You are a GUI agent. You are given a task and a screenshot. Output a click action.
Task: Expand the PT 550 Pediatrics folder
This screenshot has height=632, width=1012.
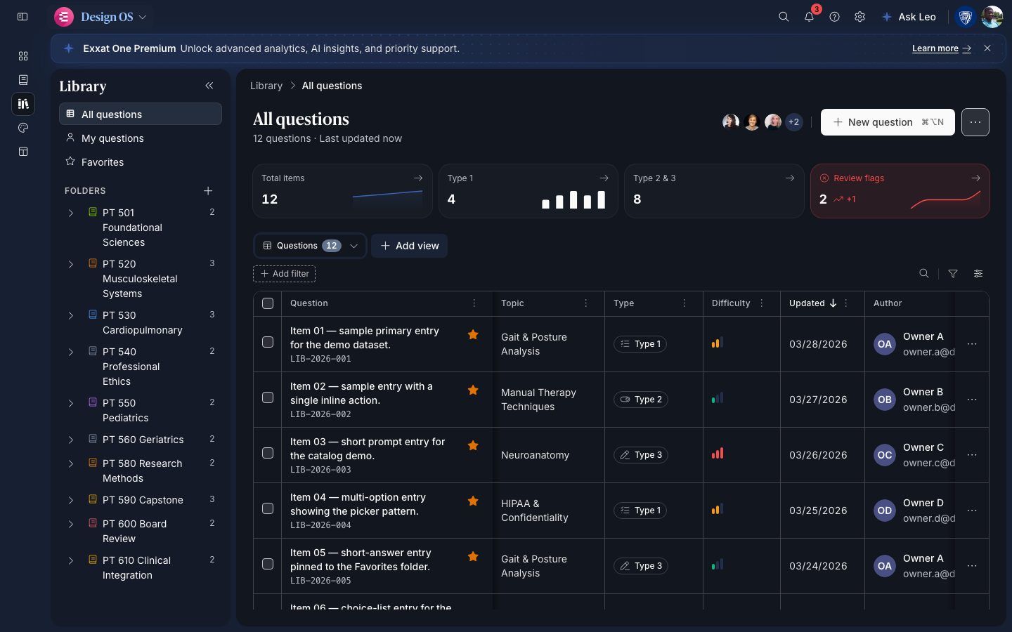click(x=71, y=403)
